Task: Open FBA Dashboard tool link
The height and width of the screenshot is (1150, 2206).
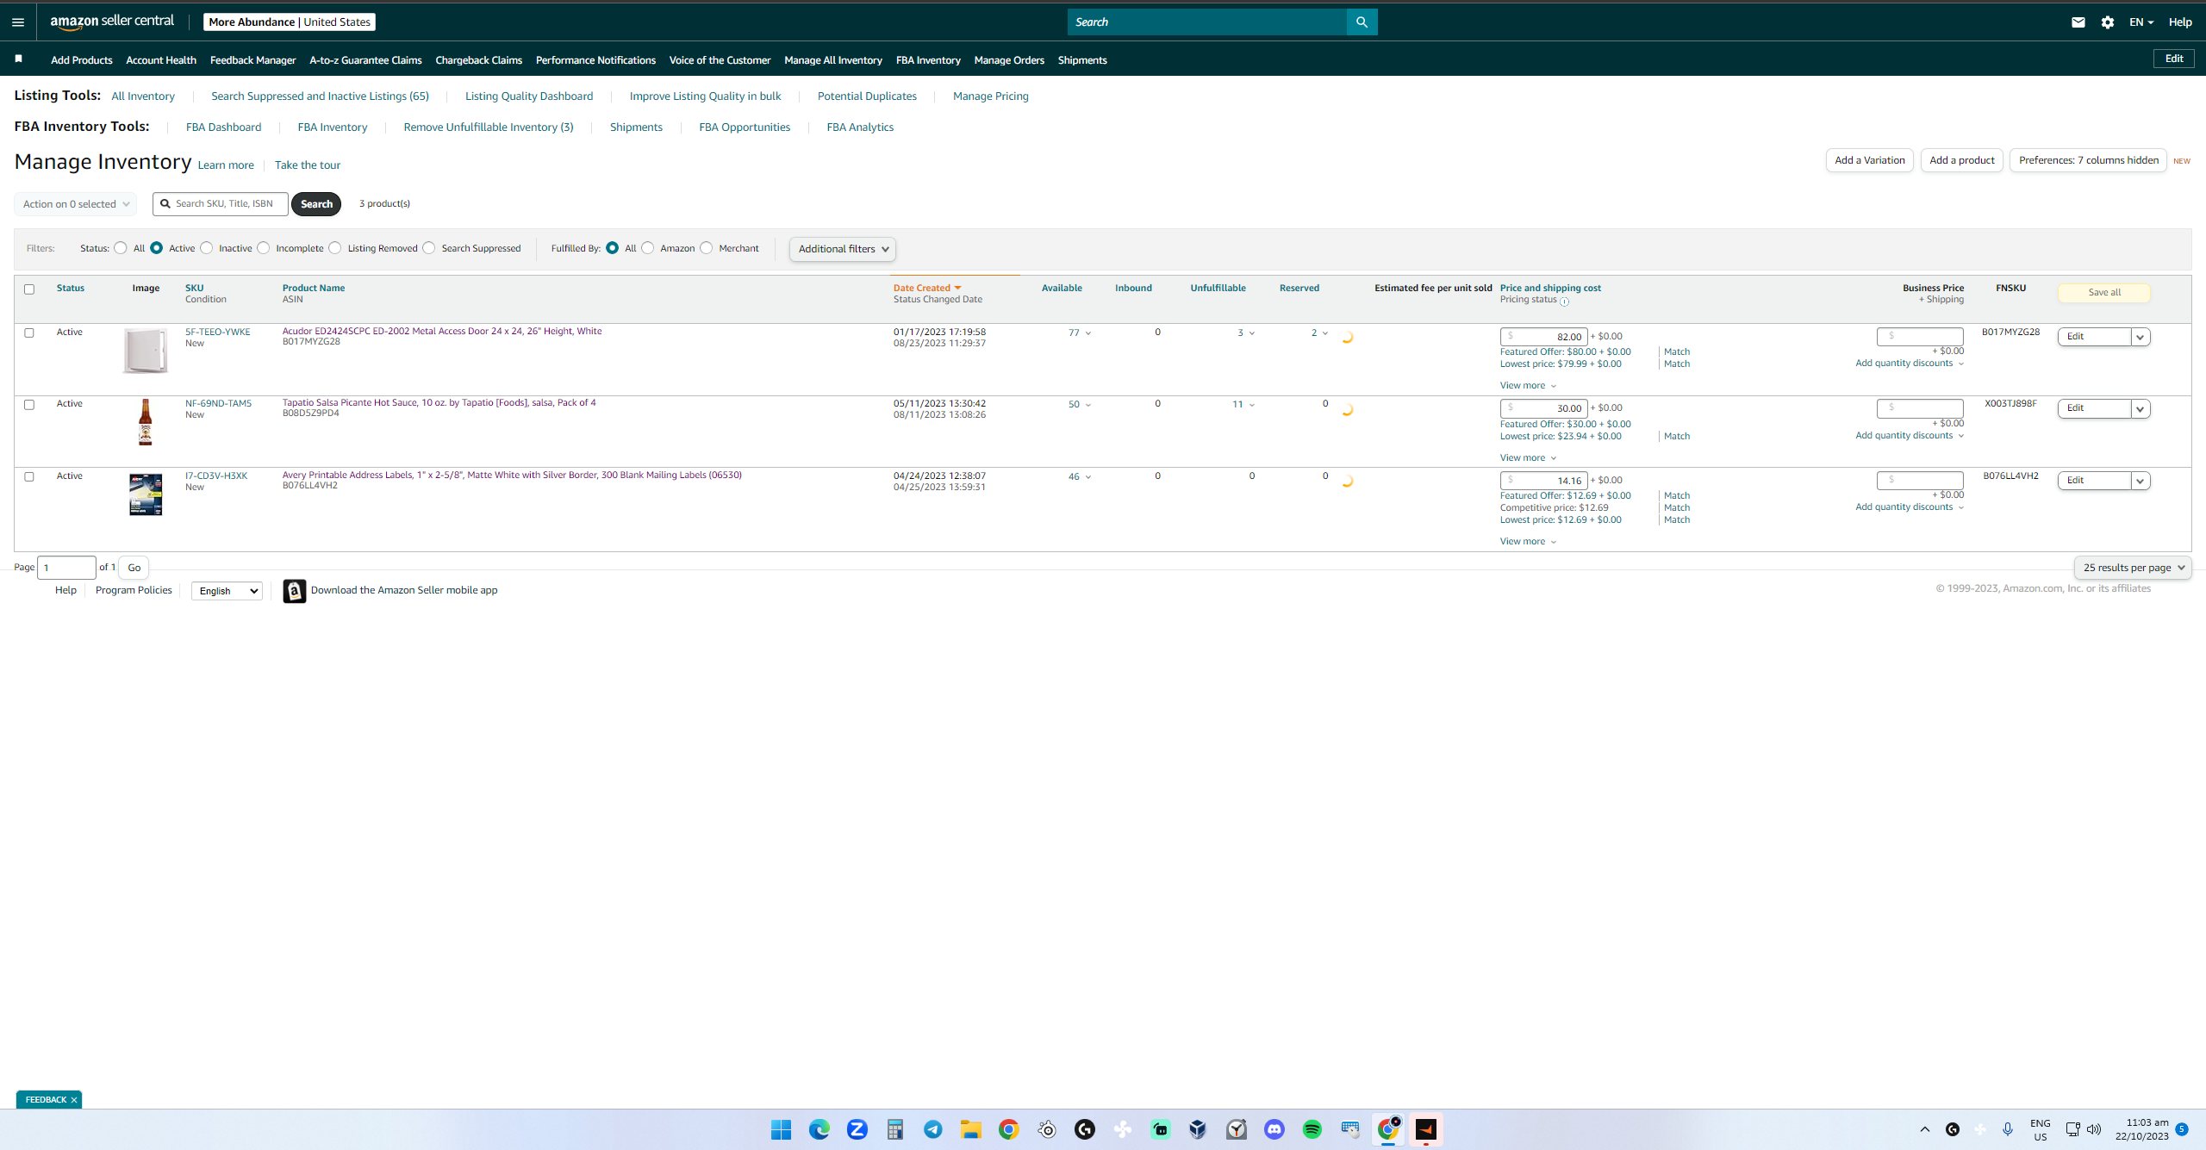Action: [223, 127]
